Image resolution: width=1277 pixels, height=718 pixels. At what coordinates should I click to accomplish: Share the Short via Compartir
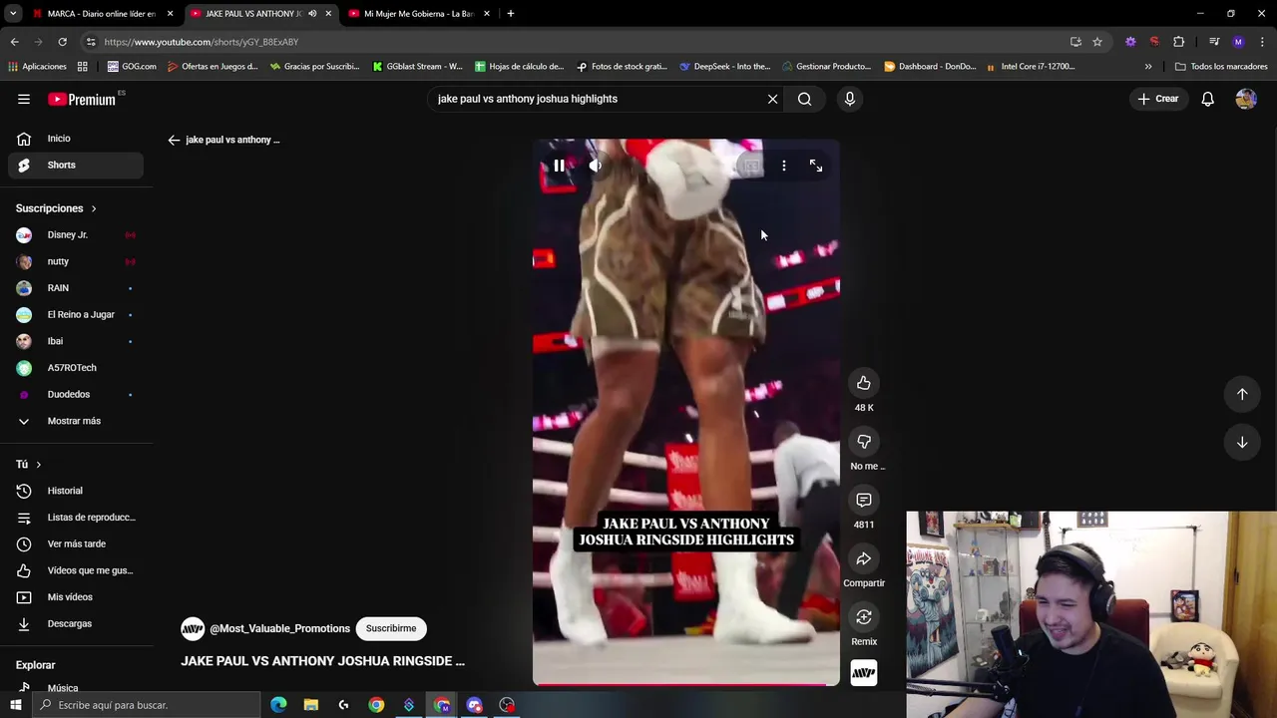point(864,559)
